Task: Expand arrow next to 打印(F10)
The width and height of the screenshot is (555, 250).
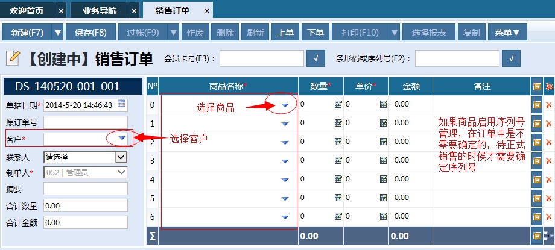Action: click(x=395, y=33)
